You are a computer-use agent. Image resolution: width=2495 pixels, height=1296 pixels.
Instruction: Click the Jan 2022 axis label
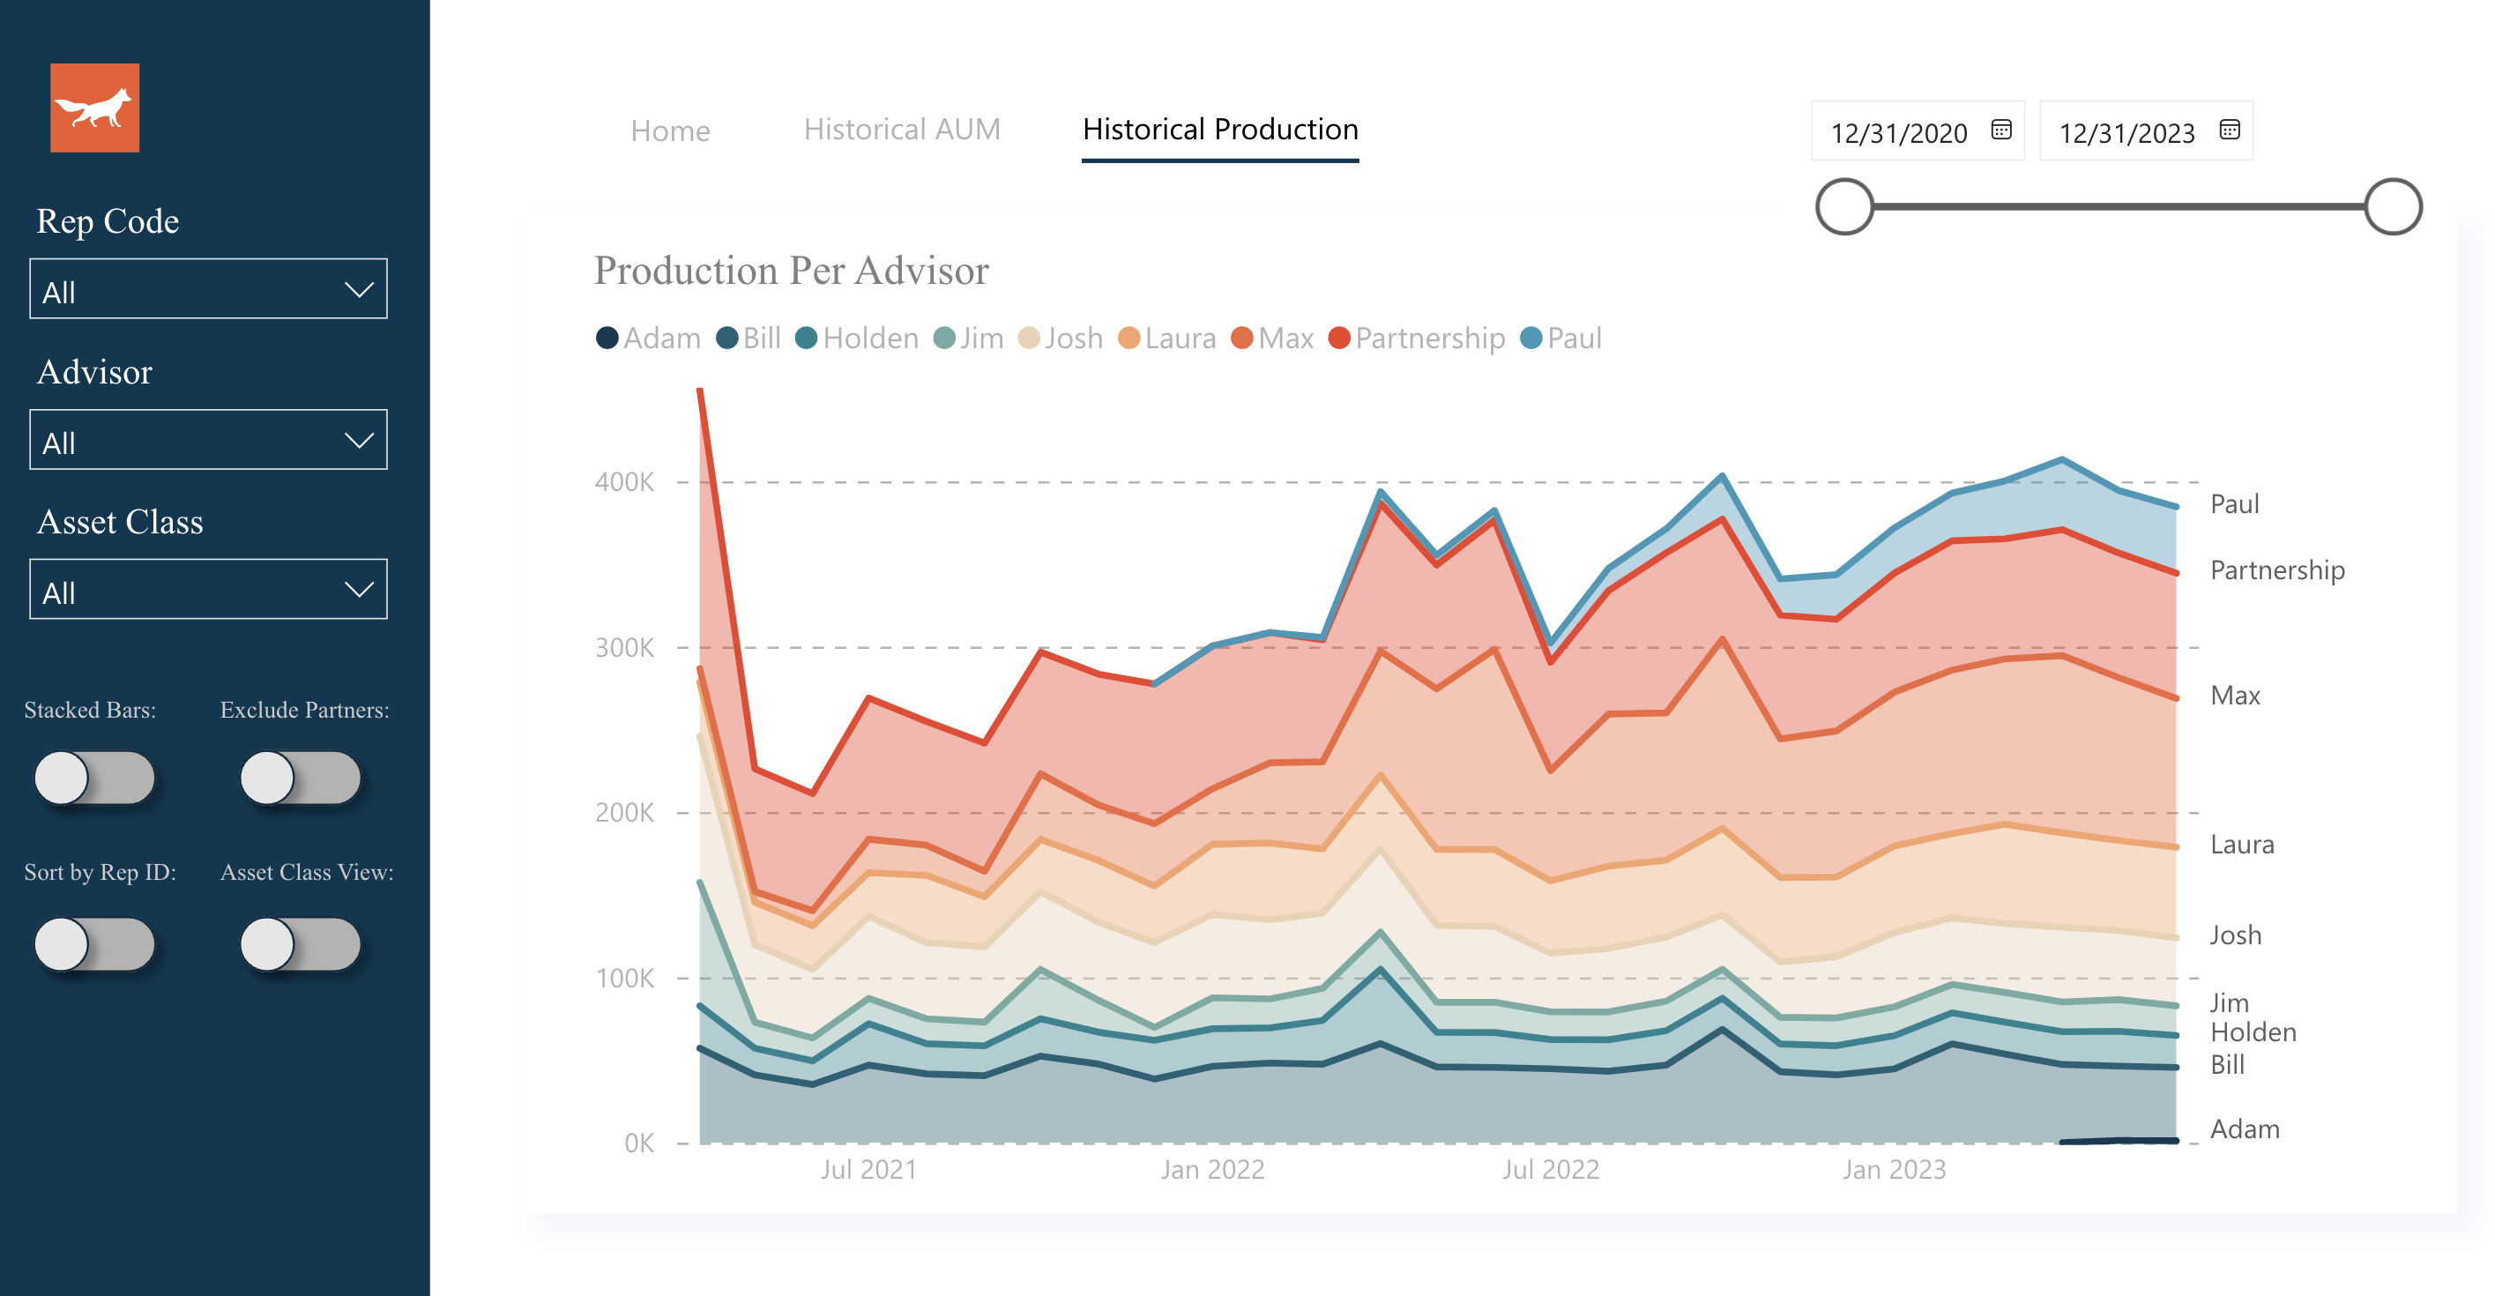pyautogui.click(x=1212, y=1169)
